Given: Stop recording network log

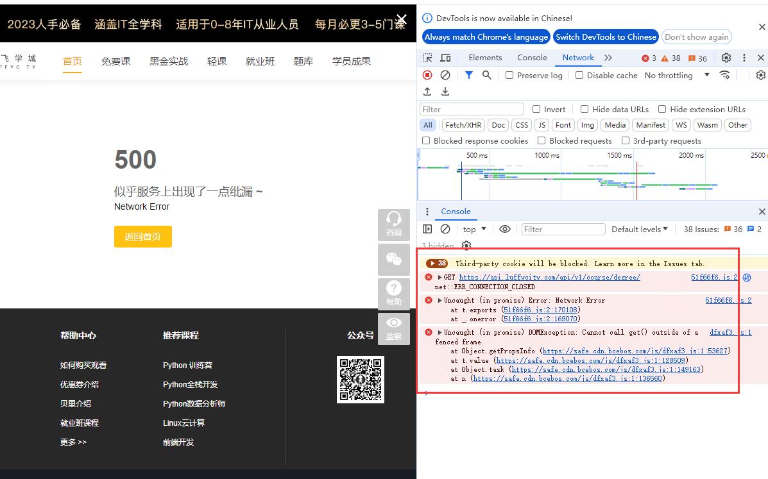Looking at the screenshot, I should tap(427, 75).
